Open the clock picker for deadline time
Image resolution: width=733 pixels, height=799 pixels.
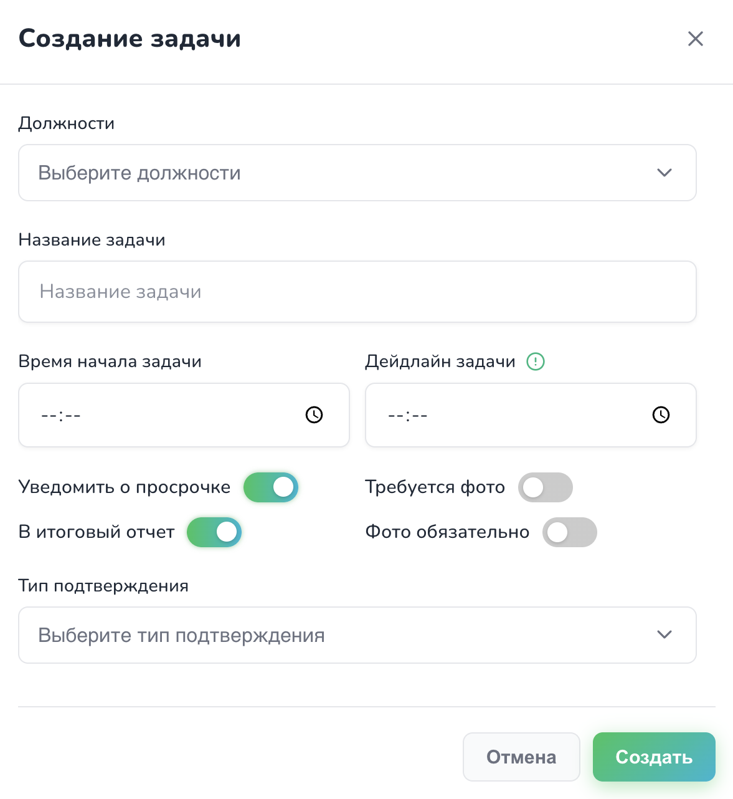click(661, 415)
